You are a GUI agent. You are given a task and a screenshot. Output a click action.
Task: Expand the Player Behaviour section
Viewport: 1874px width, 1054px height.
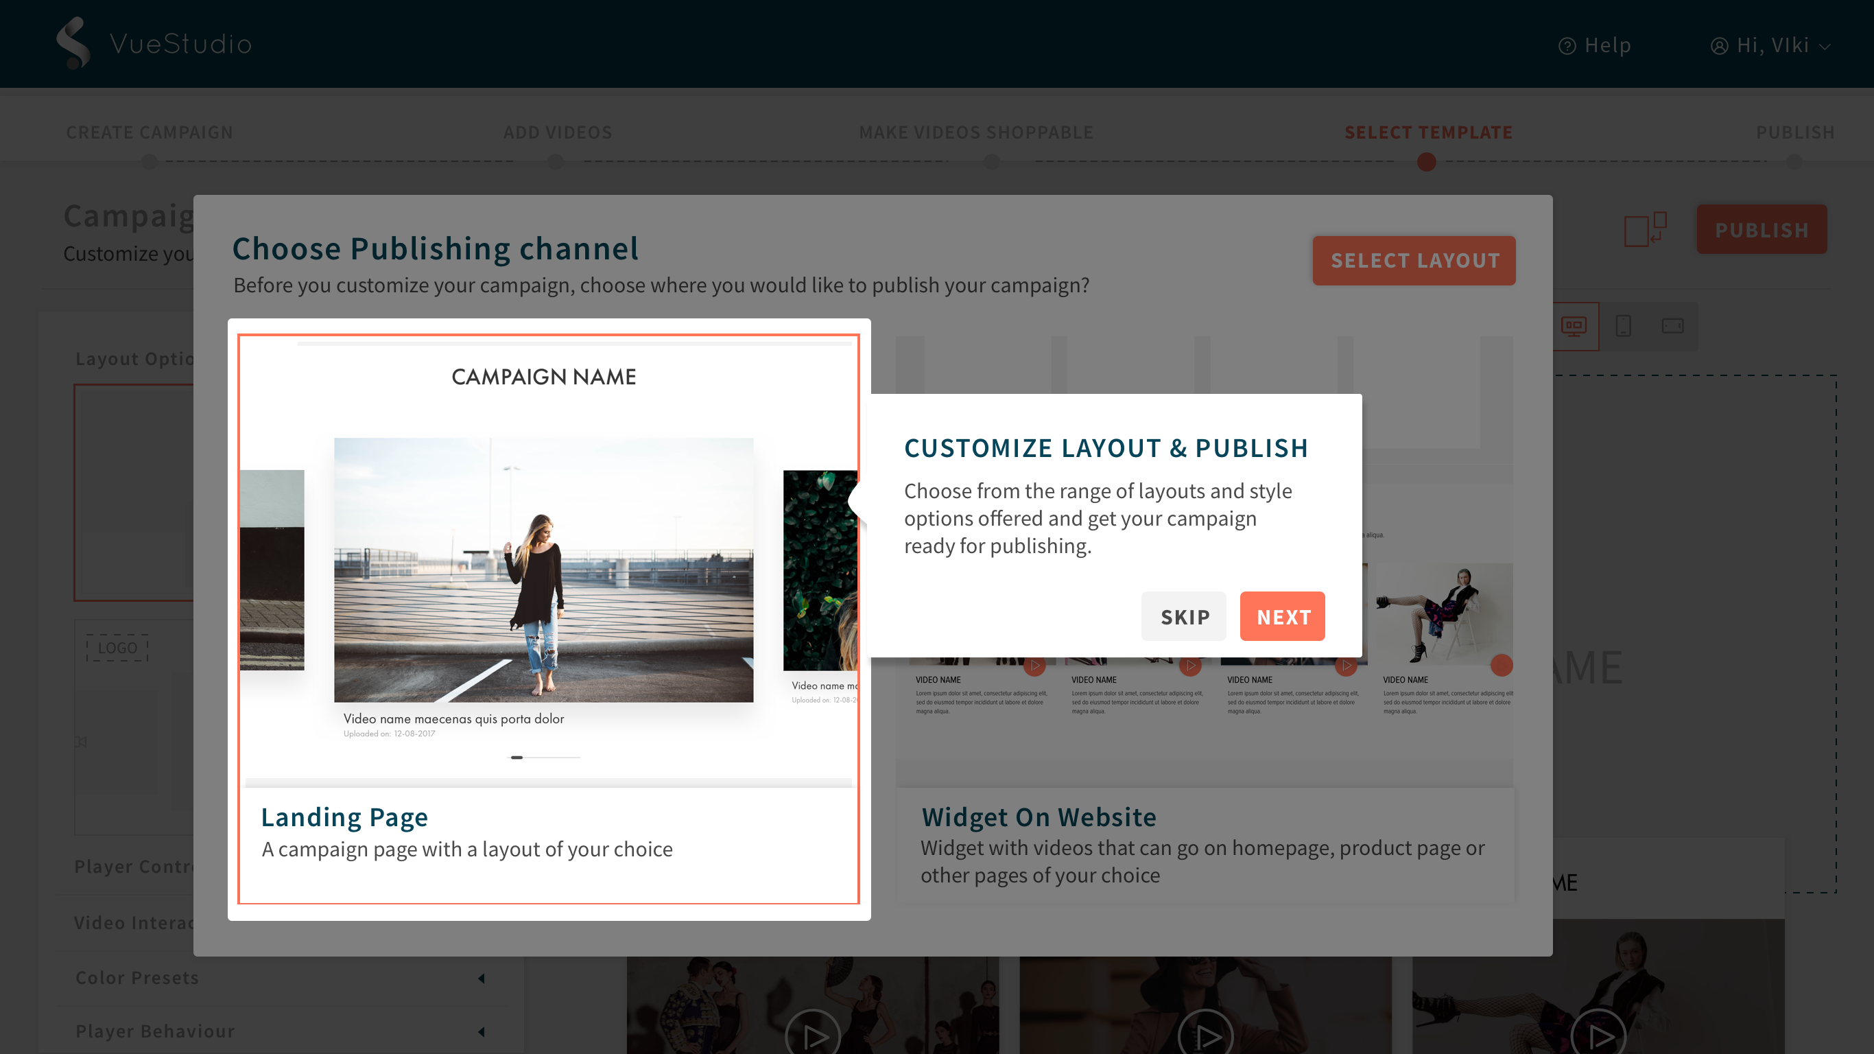click(280, 1031)
